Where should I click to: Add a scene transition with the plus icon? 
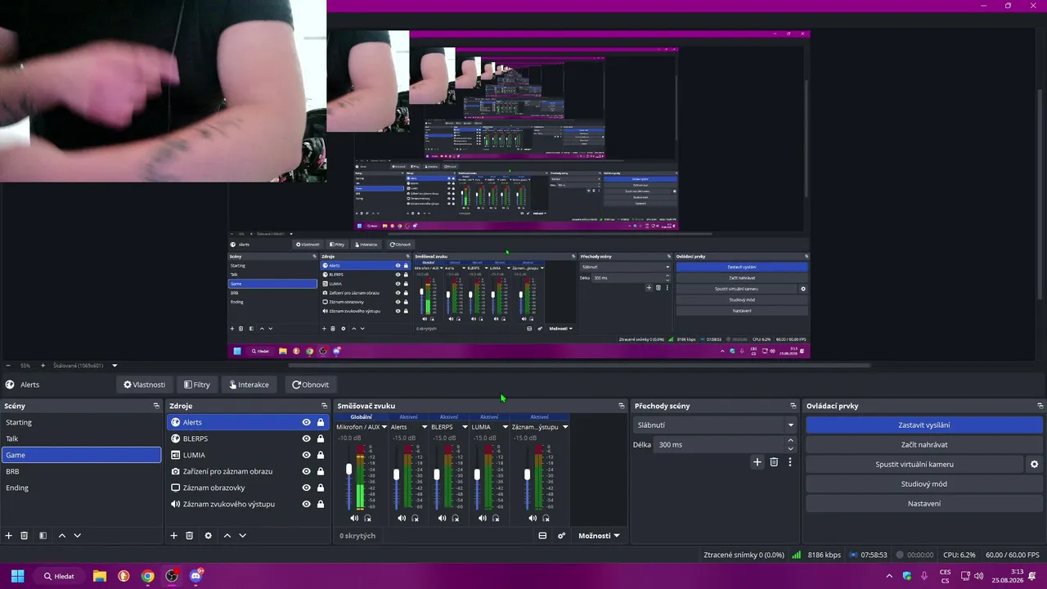[x=757, y=462]
